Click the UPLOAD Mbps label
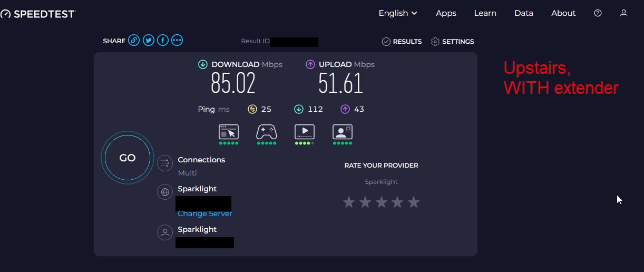Screen dimensions: 644x272 pos(347,64)
